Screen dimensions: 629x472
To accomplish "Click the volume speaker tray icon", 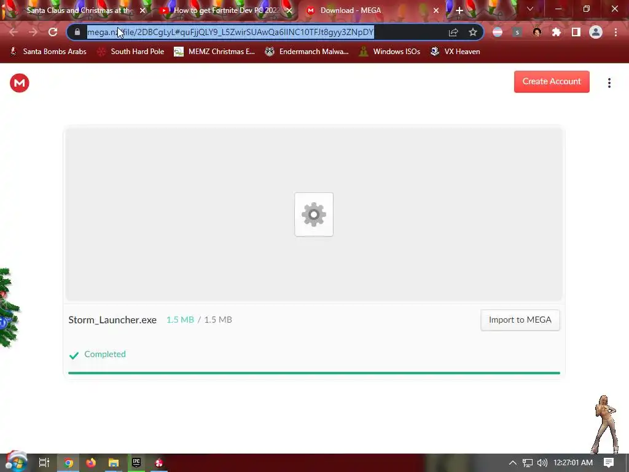I will (x=542, y=463).
